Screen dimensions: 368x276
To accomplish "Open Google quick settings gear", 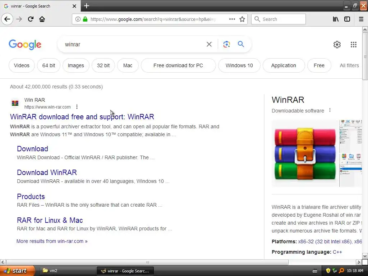I will tap(337, 44).
